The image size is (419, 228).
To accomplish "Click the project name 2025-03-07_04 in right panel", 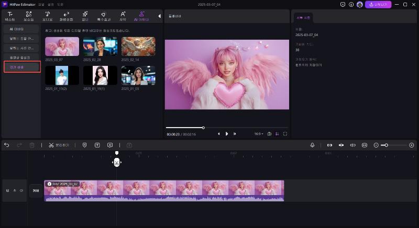I will click(x=306, y=35).
